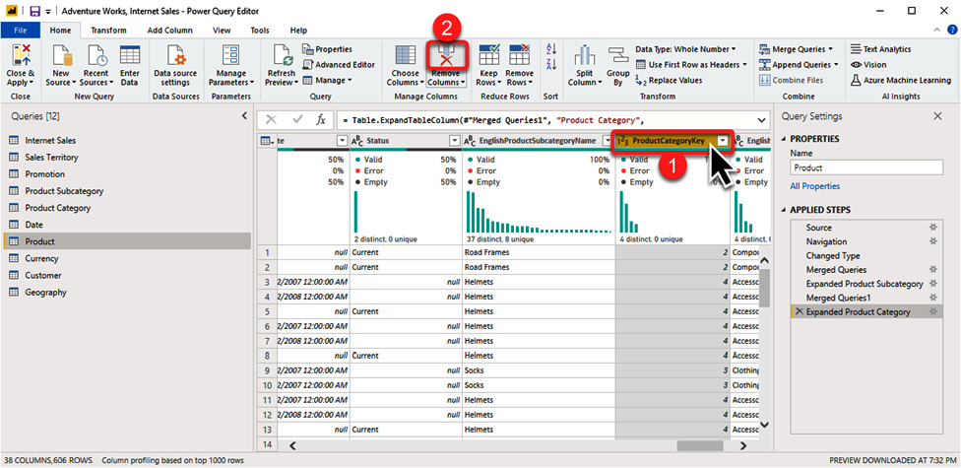
Task: Open Azure Machine Learning
Action: 900,80
